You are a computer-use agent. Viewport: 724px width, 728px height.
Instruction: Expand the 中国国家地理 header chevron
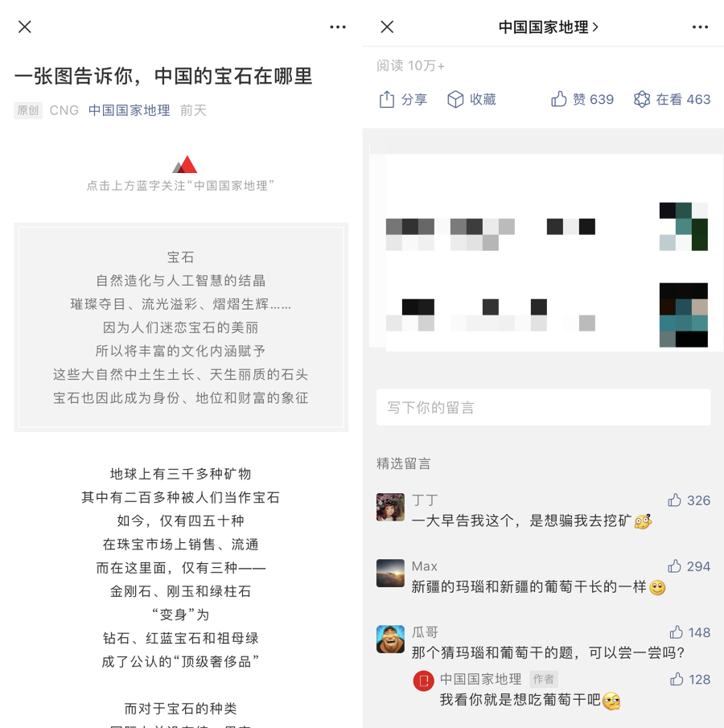[x=595, y=27]
